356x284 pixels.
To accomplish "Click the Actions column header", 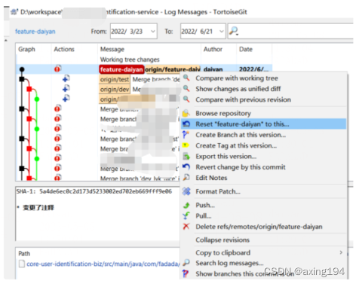I will pyautogui.click(x=64, y=49).
